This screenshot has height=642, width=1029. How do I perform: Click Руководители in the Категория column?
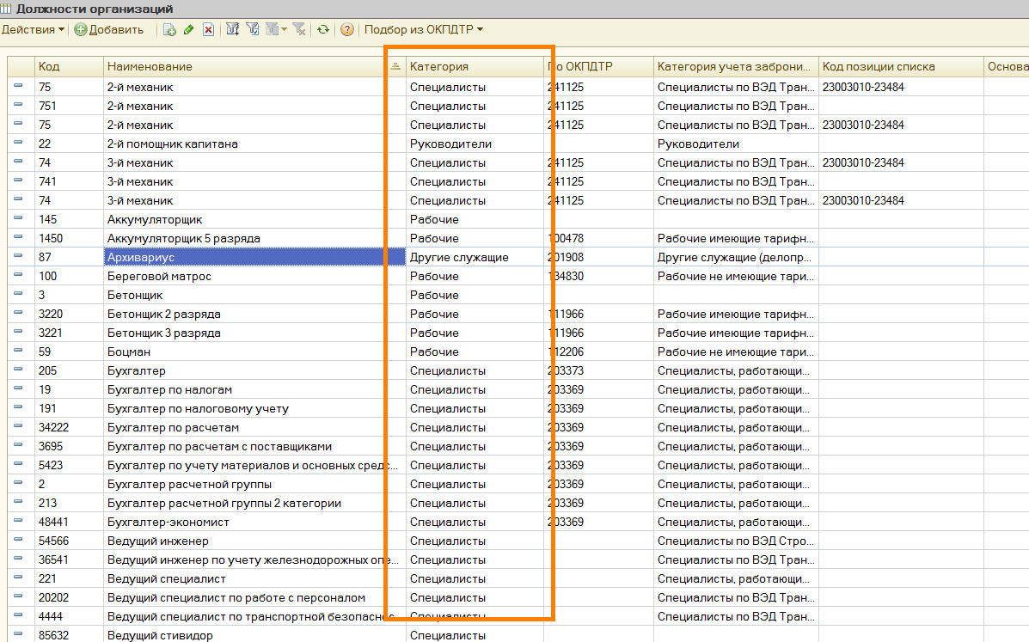tap(475, 144)
